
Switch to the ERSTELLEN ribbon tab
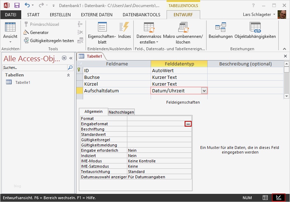[60, 15]
